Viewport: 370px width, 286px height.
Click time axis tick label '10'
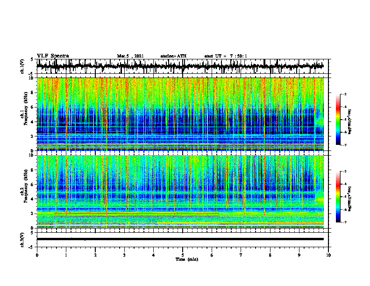click(x=328, y=255)
